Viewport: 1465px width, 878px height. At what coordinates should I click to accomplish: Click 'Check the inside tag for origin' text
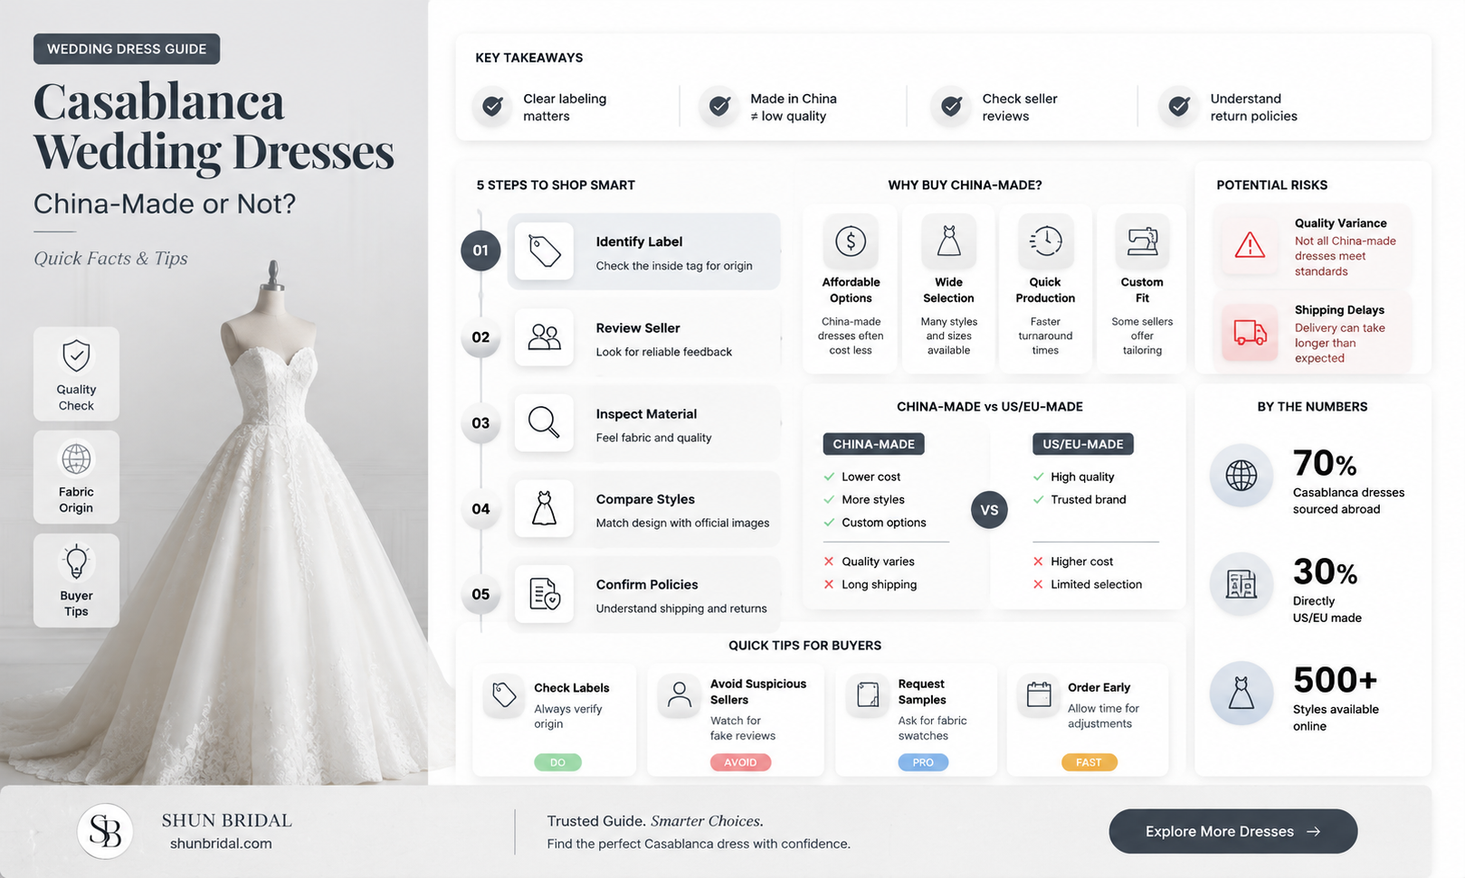674,266
